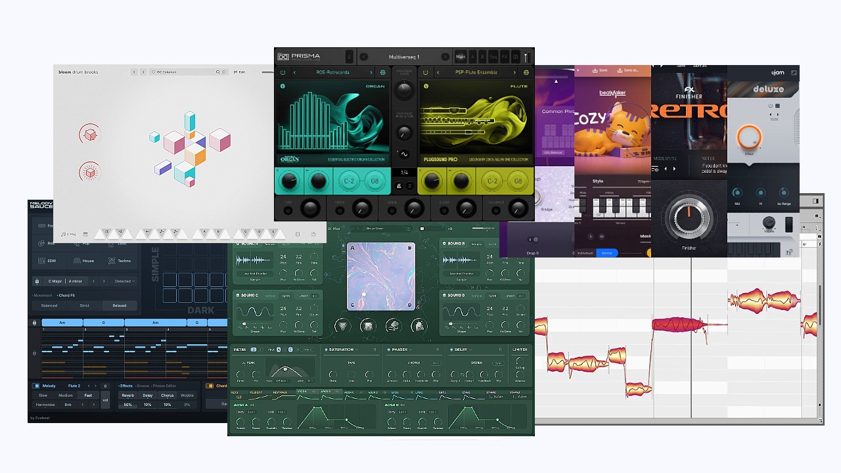Click Edit button in Bloom drum breaks

click(x=240, y=72)
